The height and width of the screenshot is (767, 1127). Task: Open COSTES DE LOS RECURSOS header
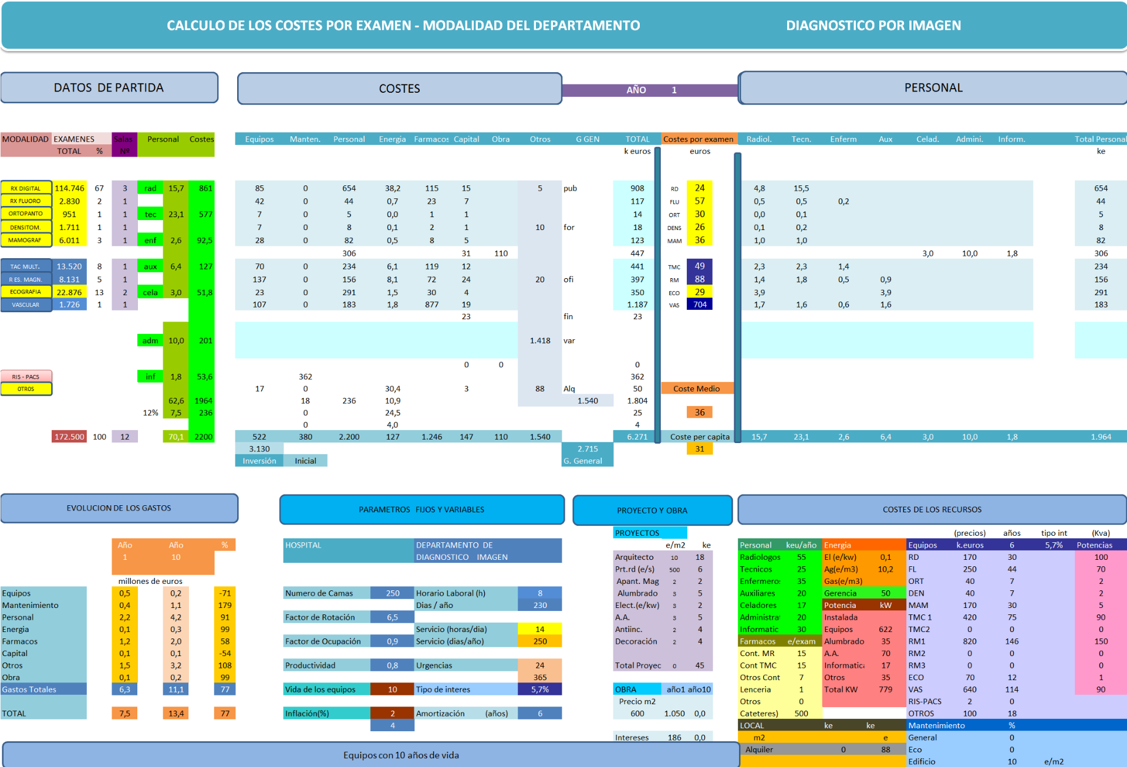click(x=932, y=509)
